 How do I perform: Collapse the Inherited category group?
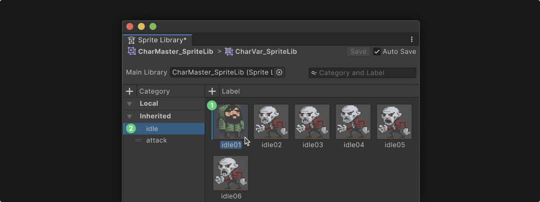(129, 116)
